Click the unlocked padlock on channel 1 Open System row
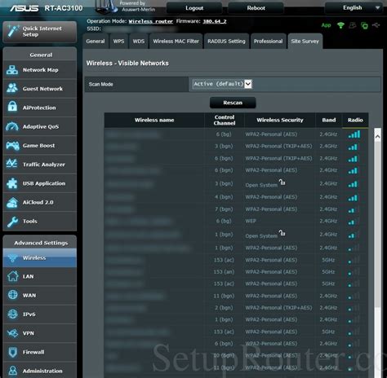The image size is (387, 378). (x=282, y=233)
